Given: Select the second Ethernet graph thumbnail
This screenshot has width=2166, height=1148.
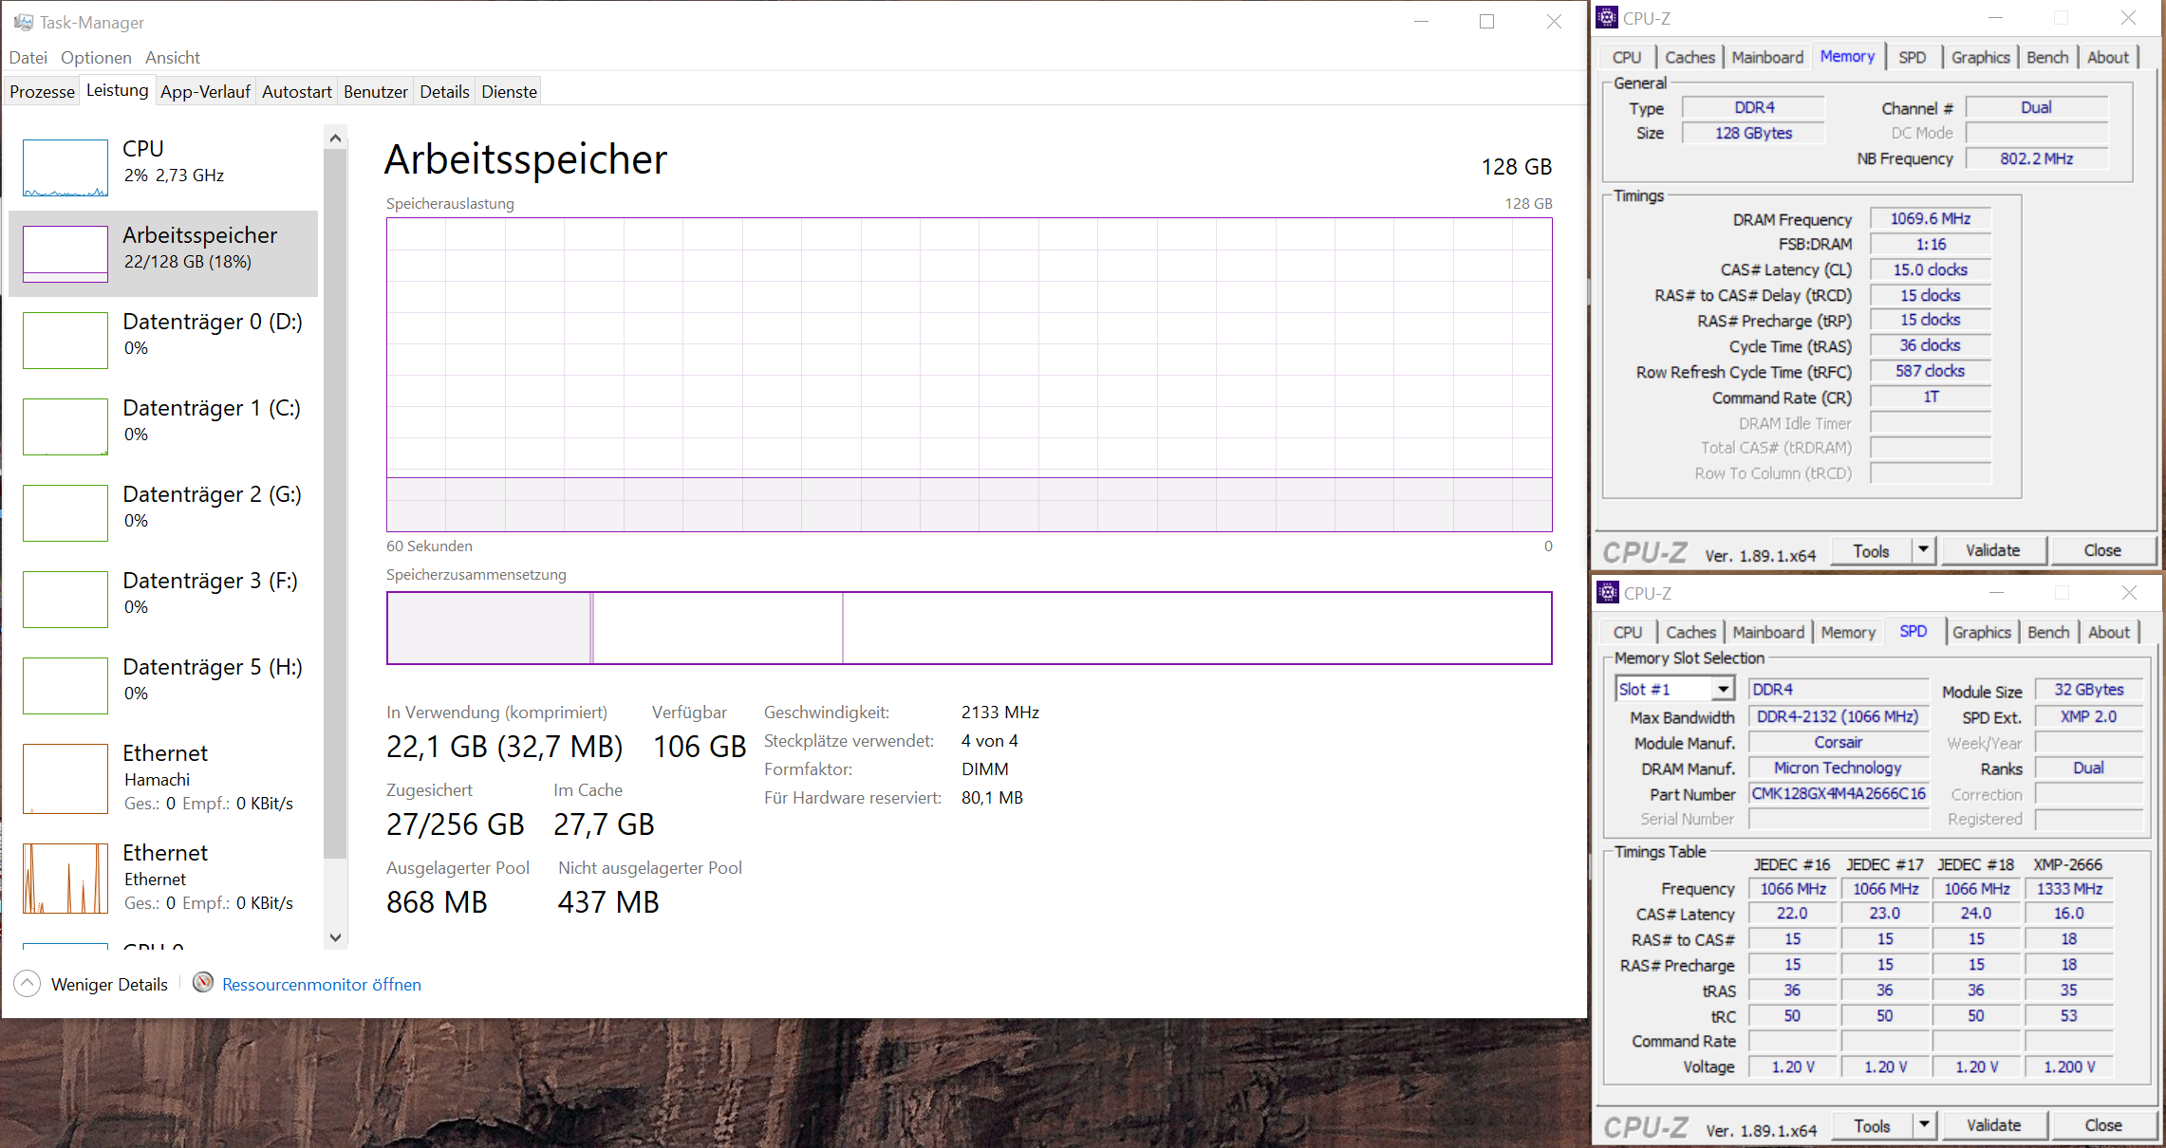Looking at the screenshot, I should coord(65,878).
